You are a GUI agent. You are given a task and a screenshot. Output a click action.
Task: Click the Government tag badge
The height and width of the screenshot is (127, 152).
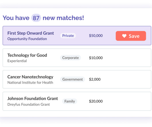tap(73, 79)
